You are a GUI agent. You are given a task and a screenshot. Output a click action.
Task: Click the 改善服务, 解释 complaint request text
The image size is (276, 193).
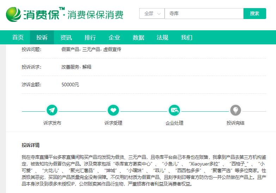pos(76,67)
